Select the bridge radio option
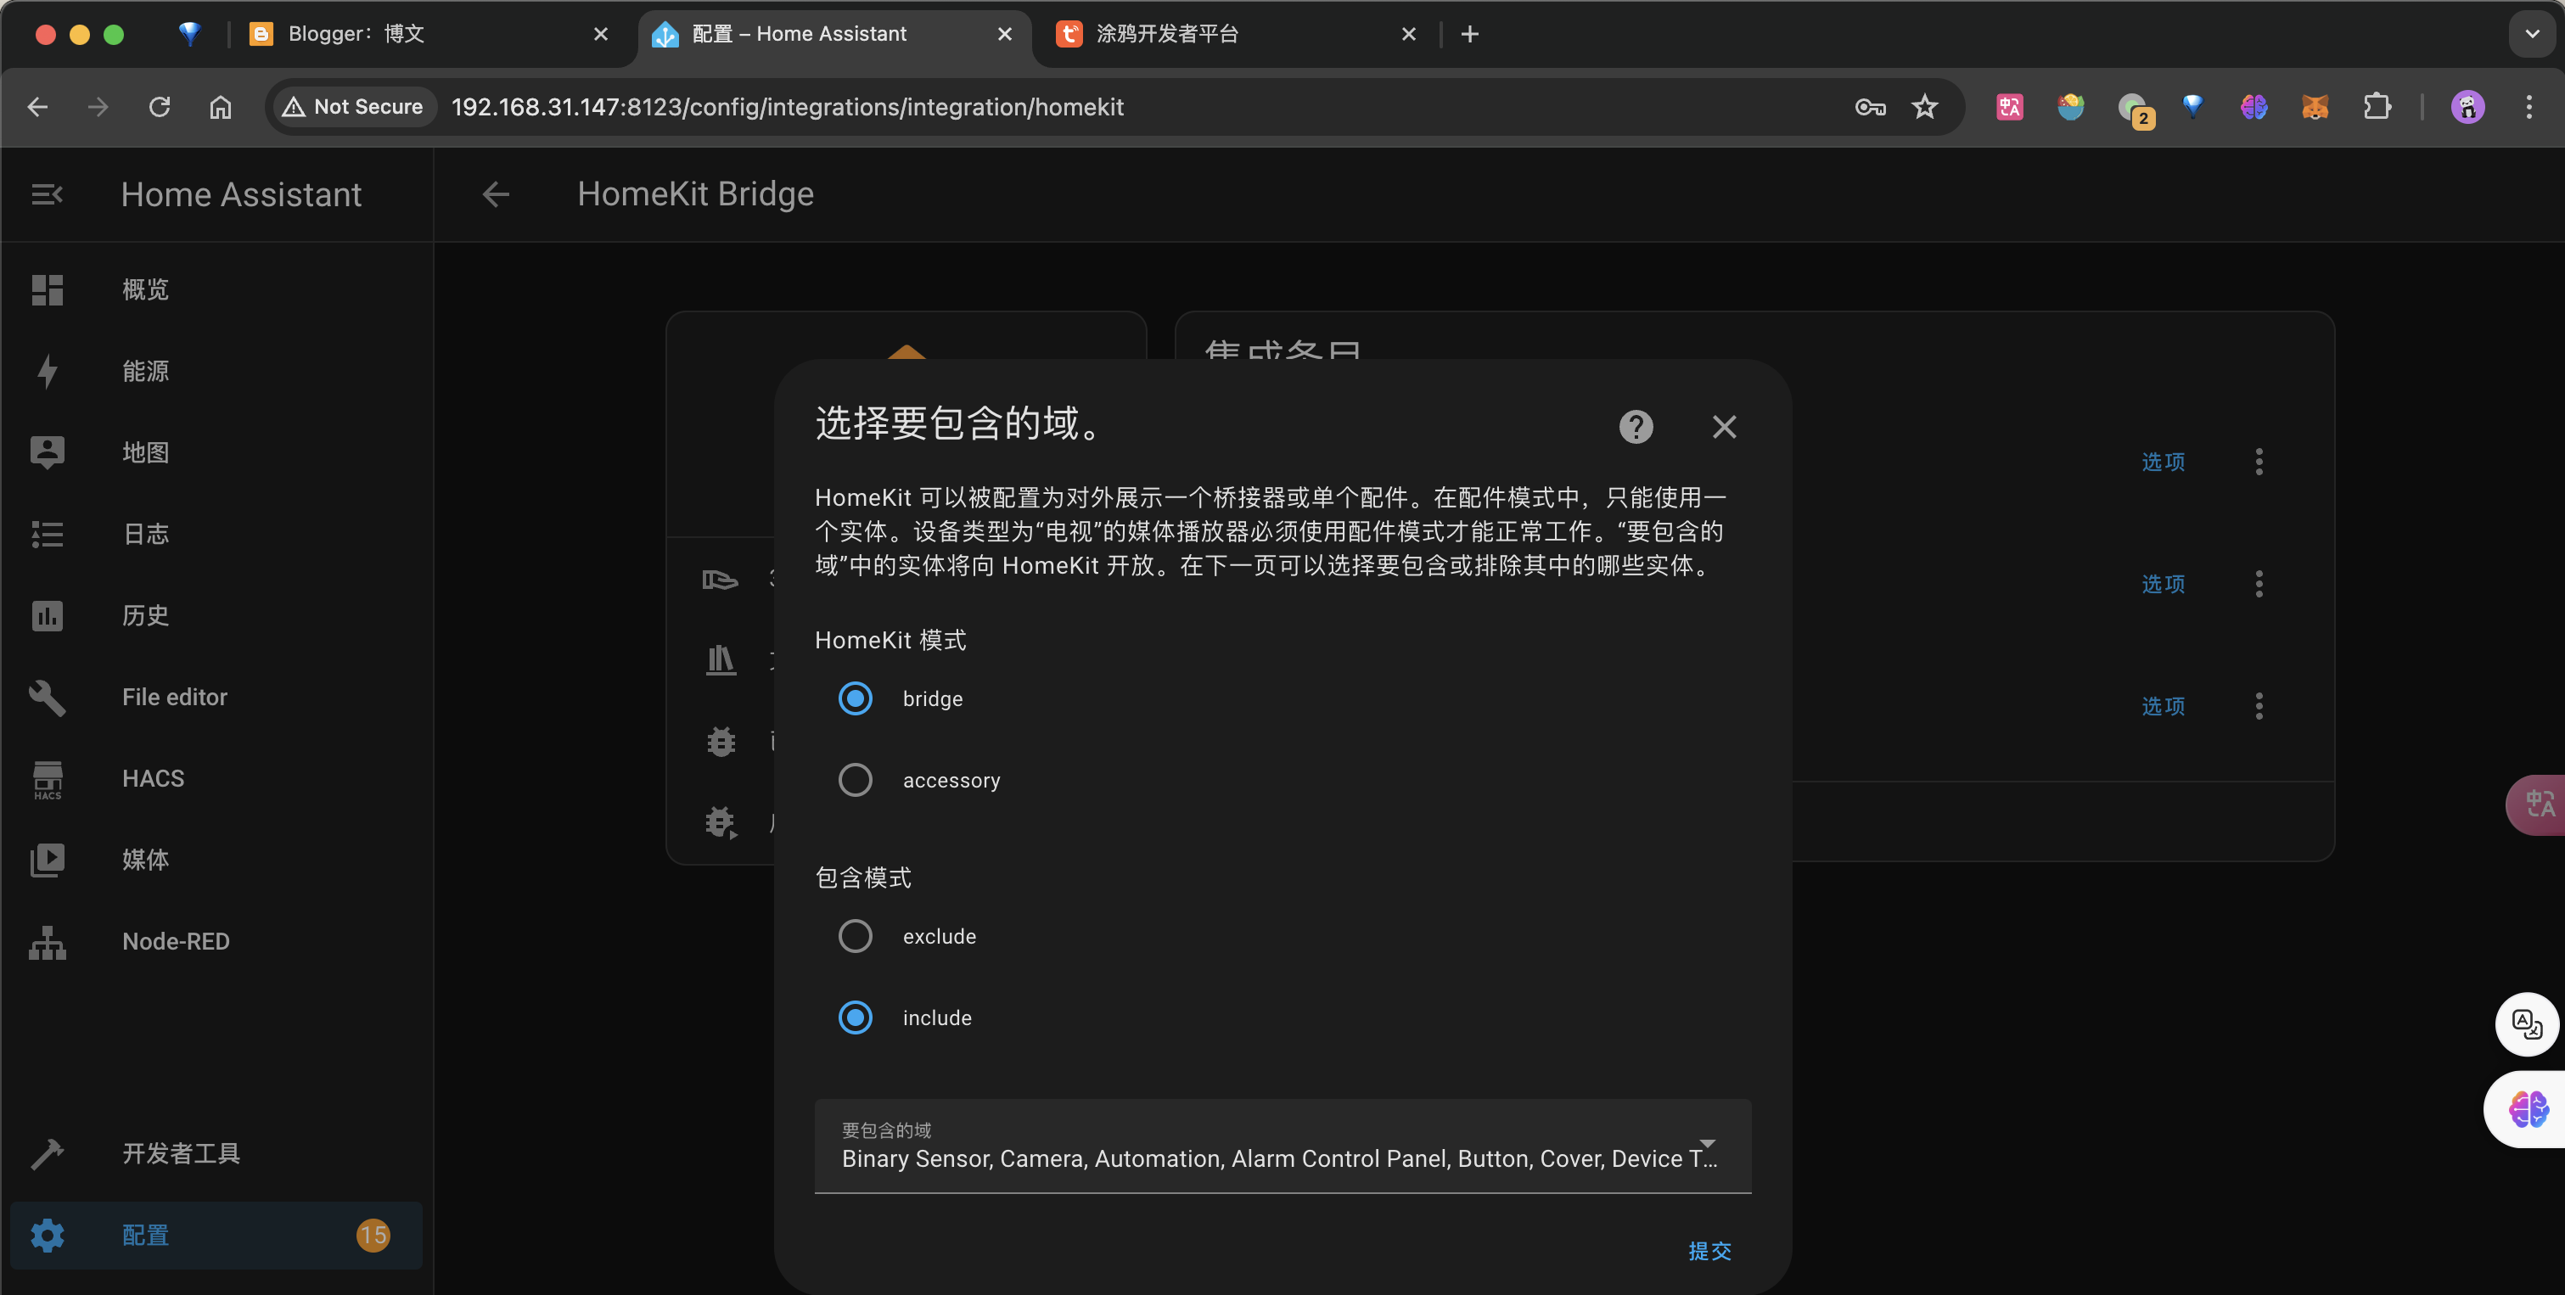 855,698
